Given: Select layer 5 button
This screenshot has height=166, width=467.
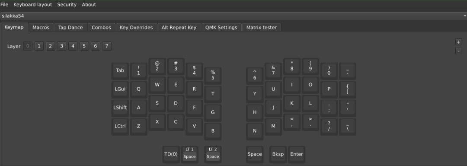Looking at the screenshot, I should pyautogui.click(x=84, y=46).
